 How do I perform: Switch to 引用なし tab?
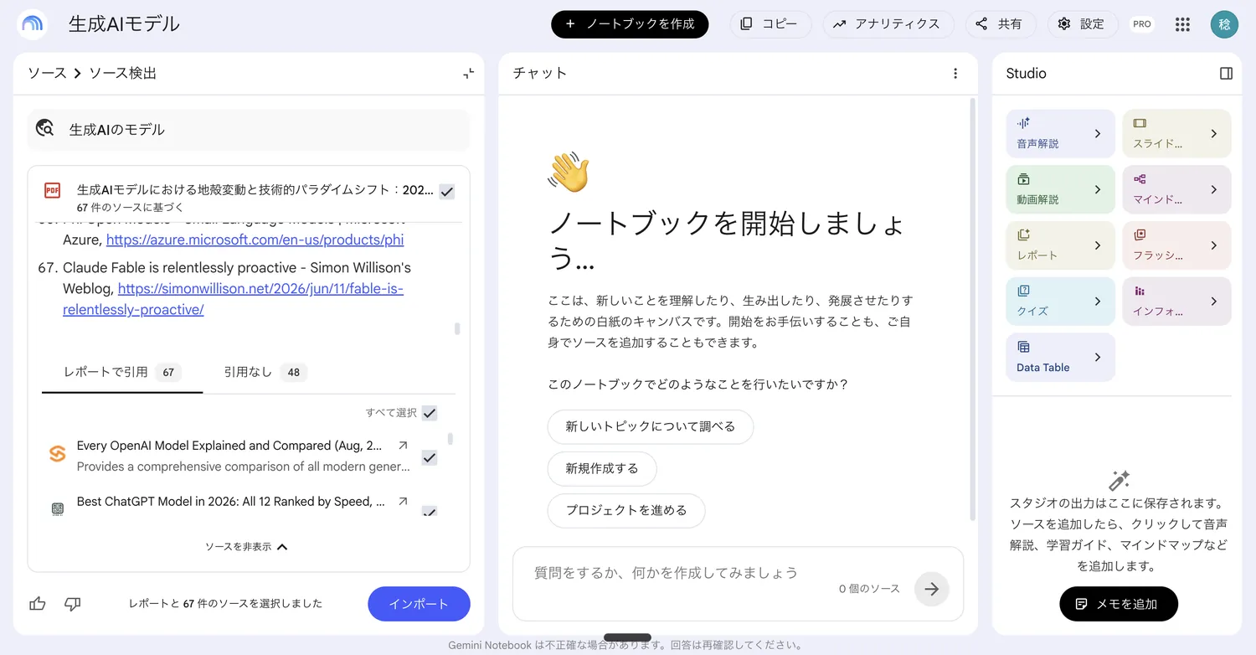[x=265, y=372]
